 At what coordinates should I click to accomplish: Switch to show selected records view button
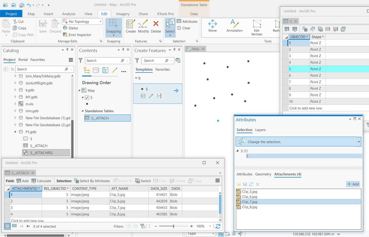pos(14,226)
